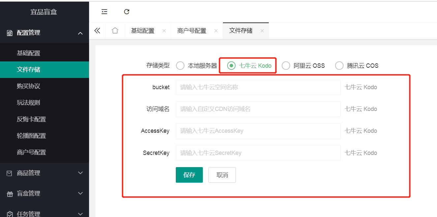This screenshot has height=217, width=437.
Task: Click the 盲盒管理 gift icon
Action: coord(10,194)
